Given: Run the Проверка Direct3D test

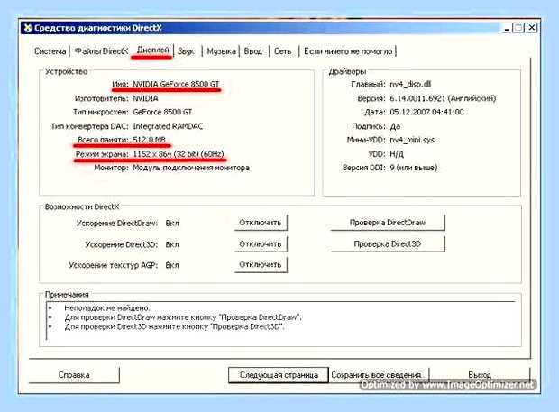Looking at the screenshot, I should 388,244.
